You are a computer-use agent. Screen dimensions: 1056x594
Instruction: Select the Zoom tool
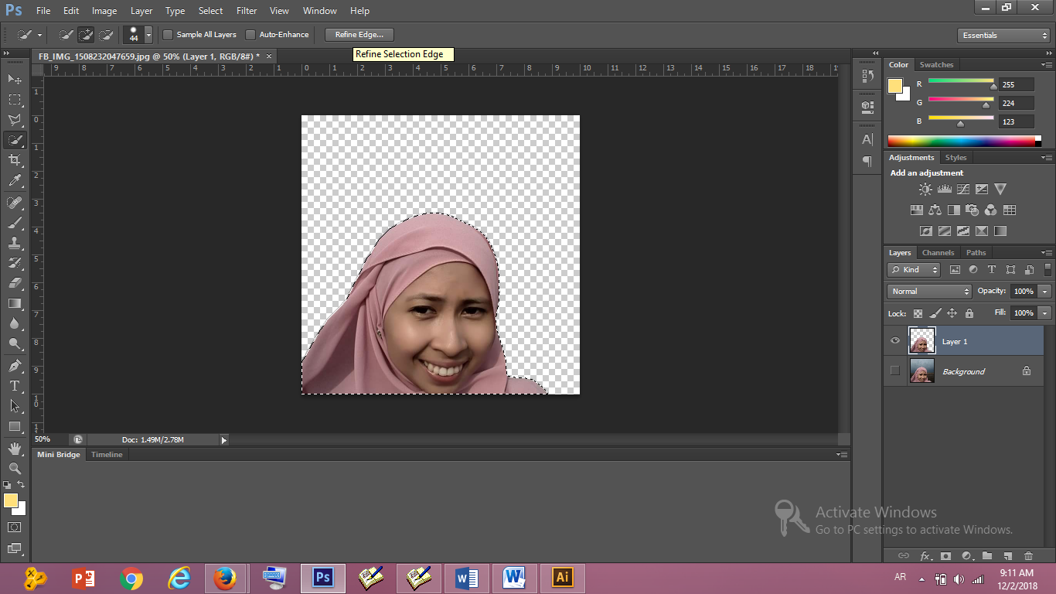15,468
